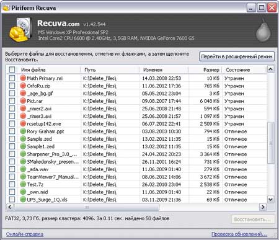
Task: Click the horizontal scrollbar right arrow
Action: (263, 207)
